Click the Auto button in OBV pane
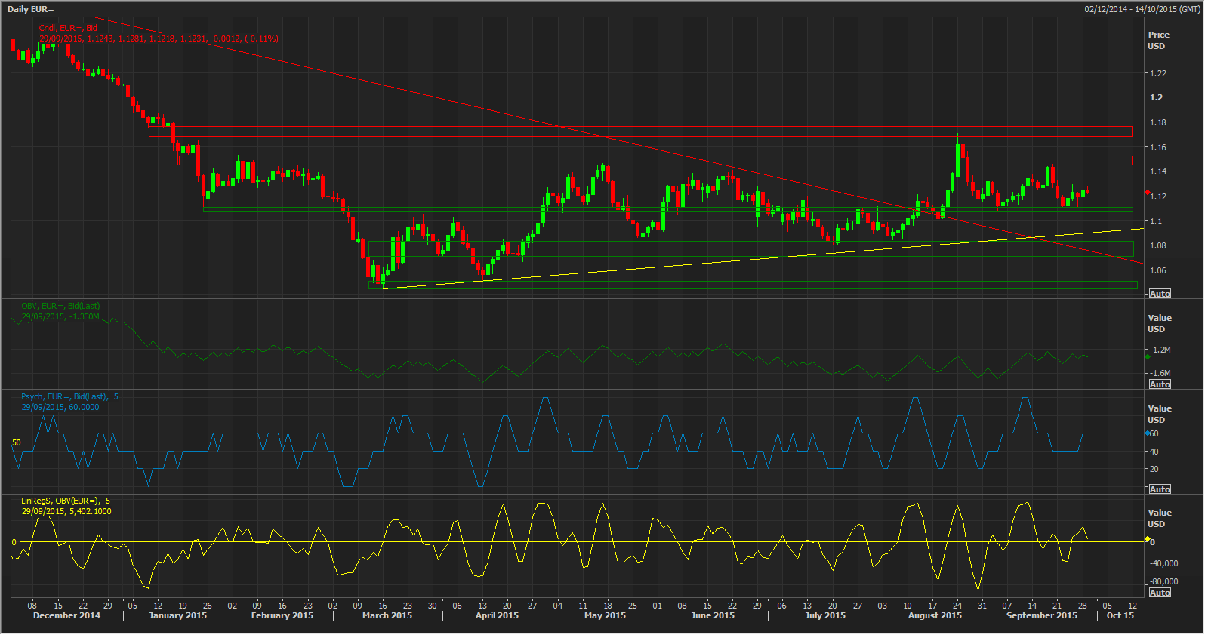This screenshot has height=635, width=1205. (1160, 384)
